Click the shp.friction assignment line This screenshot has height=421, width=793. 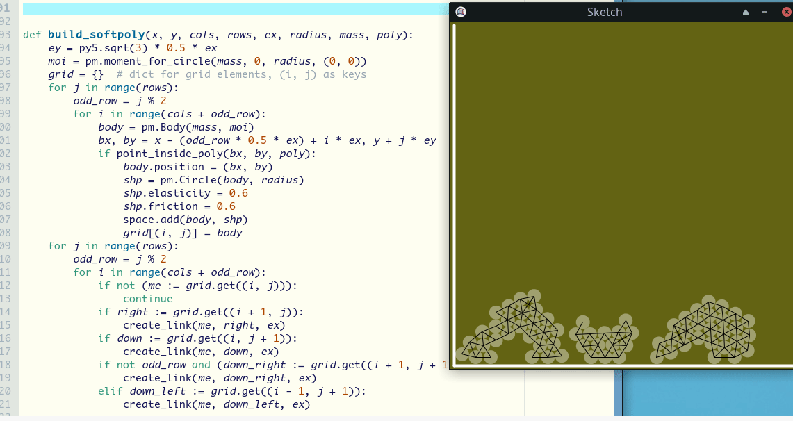179,206
